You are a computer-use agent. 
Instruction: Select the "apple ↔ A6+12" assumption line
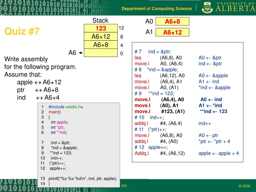(39, 82)
